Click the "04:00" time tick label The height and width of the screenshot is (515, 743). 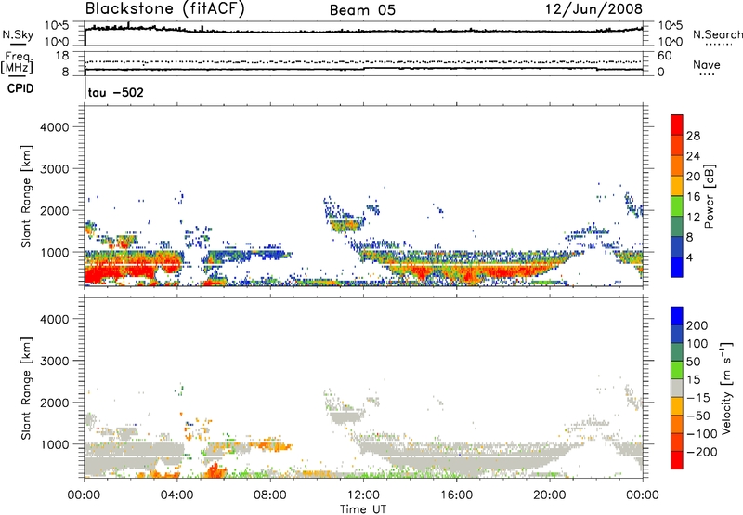click(x=176, y=495)
